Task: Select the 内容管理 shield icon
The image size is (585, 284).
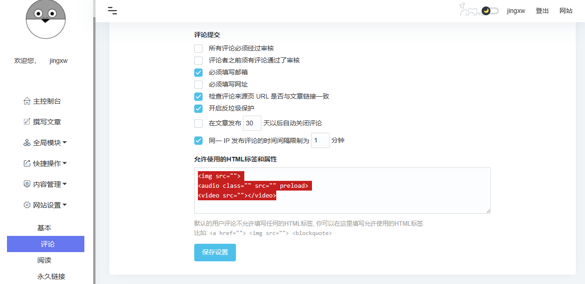Action: click(x=27, y=184)
